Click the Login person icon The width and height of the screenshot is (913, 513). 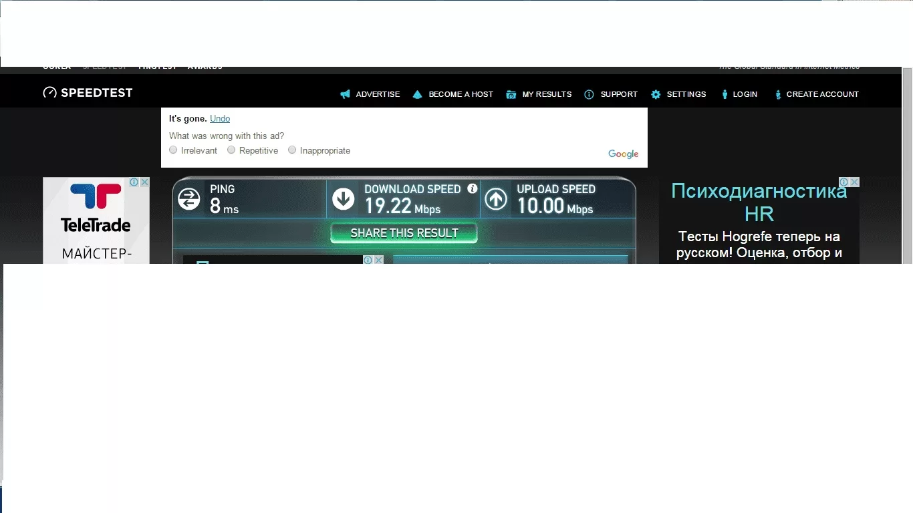pyautogui.click(x=725, y=94)
